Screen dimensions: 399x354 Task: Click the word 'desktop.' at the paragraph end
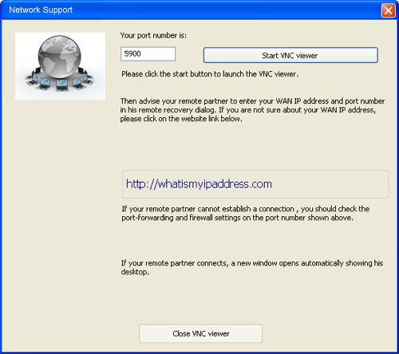pyautogui.click(x=135, y=272)
